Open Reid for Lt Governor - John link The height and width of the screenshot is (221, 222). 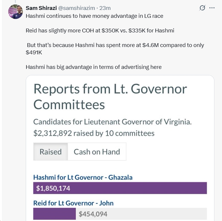[73, 203]
